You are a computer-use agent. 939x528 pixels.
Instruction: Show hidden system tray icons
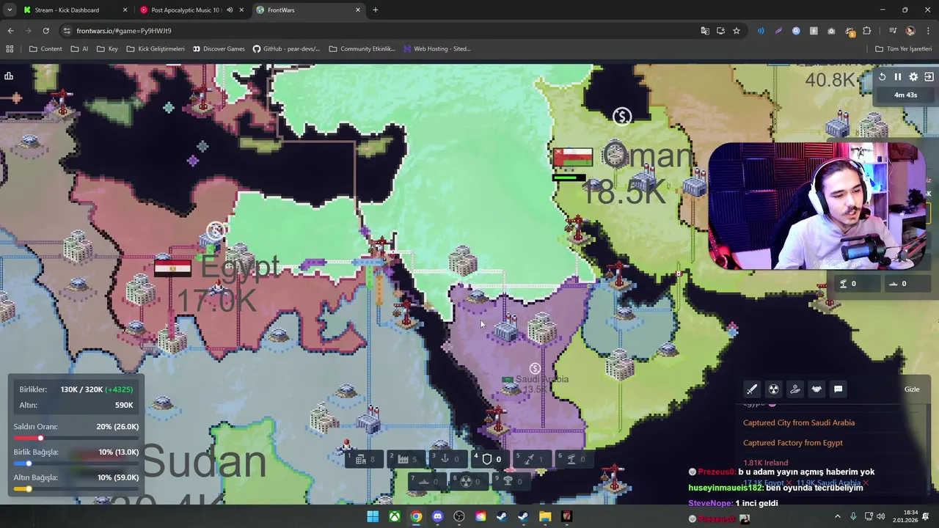click(838, 517)
